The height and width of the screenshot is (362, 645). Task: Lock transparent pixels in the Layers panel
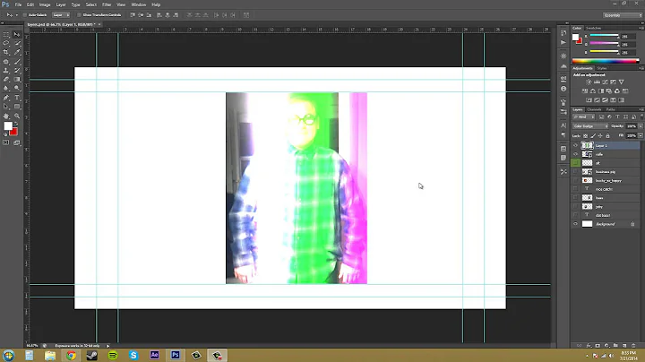point(585,136)
